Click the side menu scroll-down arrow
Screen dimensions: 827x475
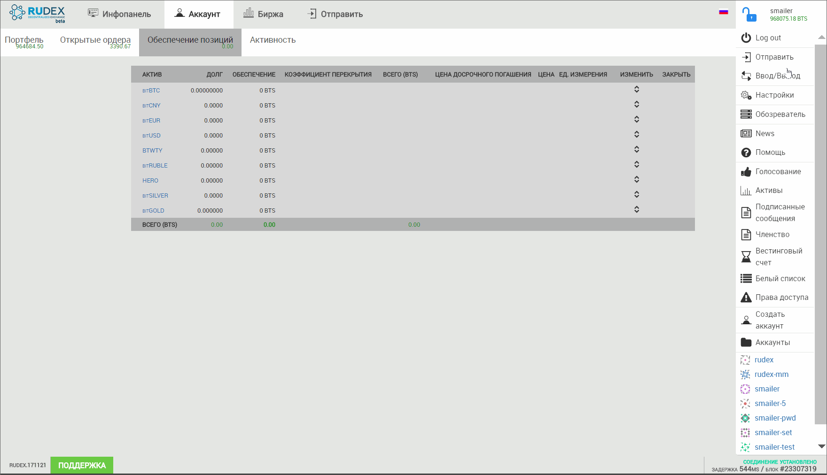tap(821, 446)
